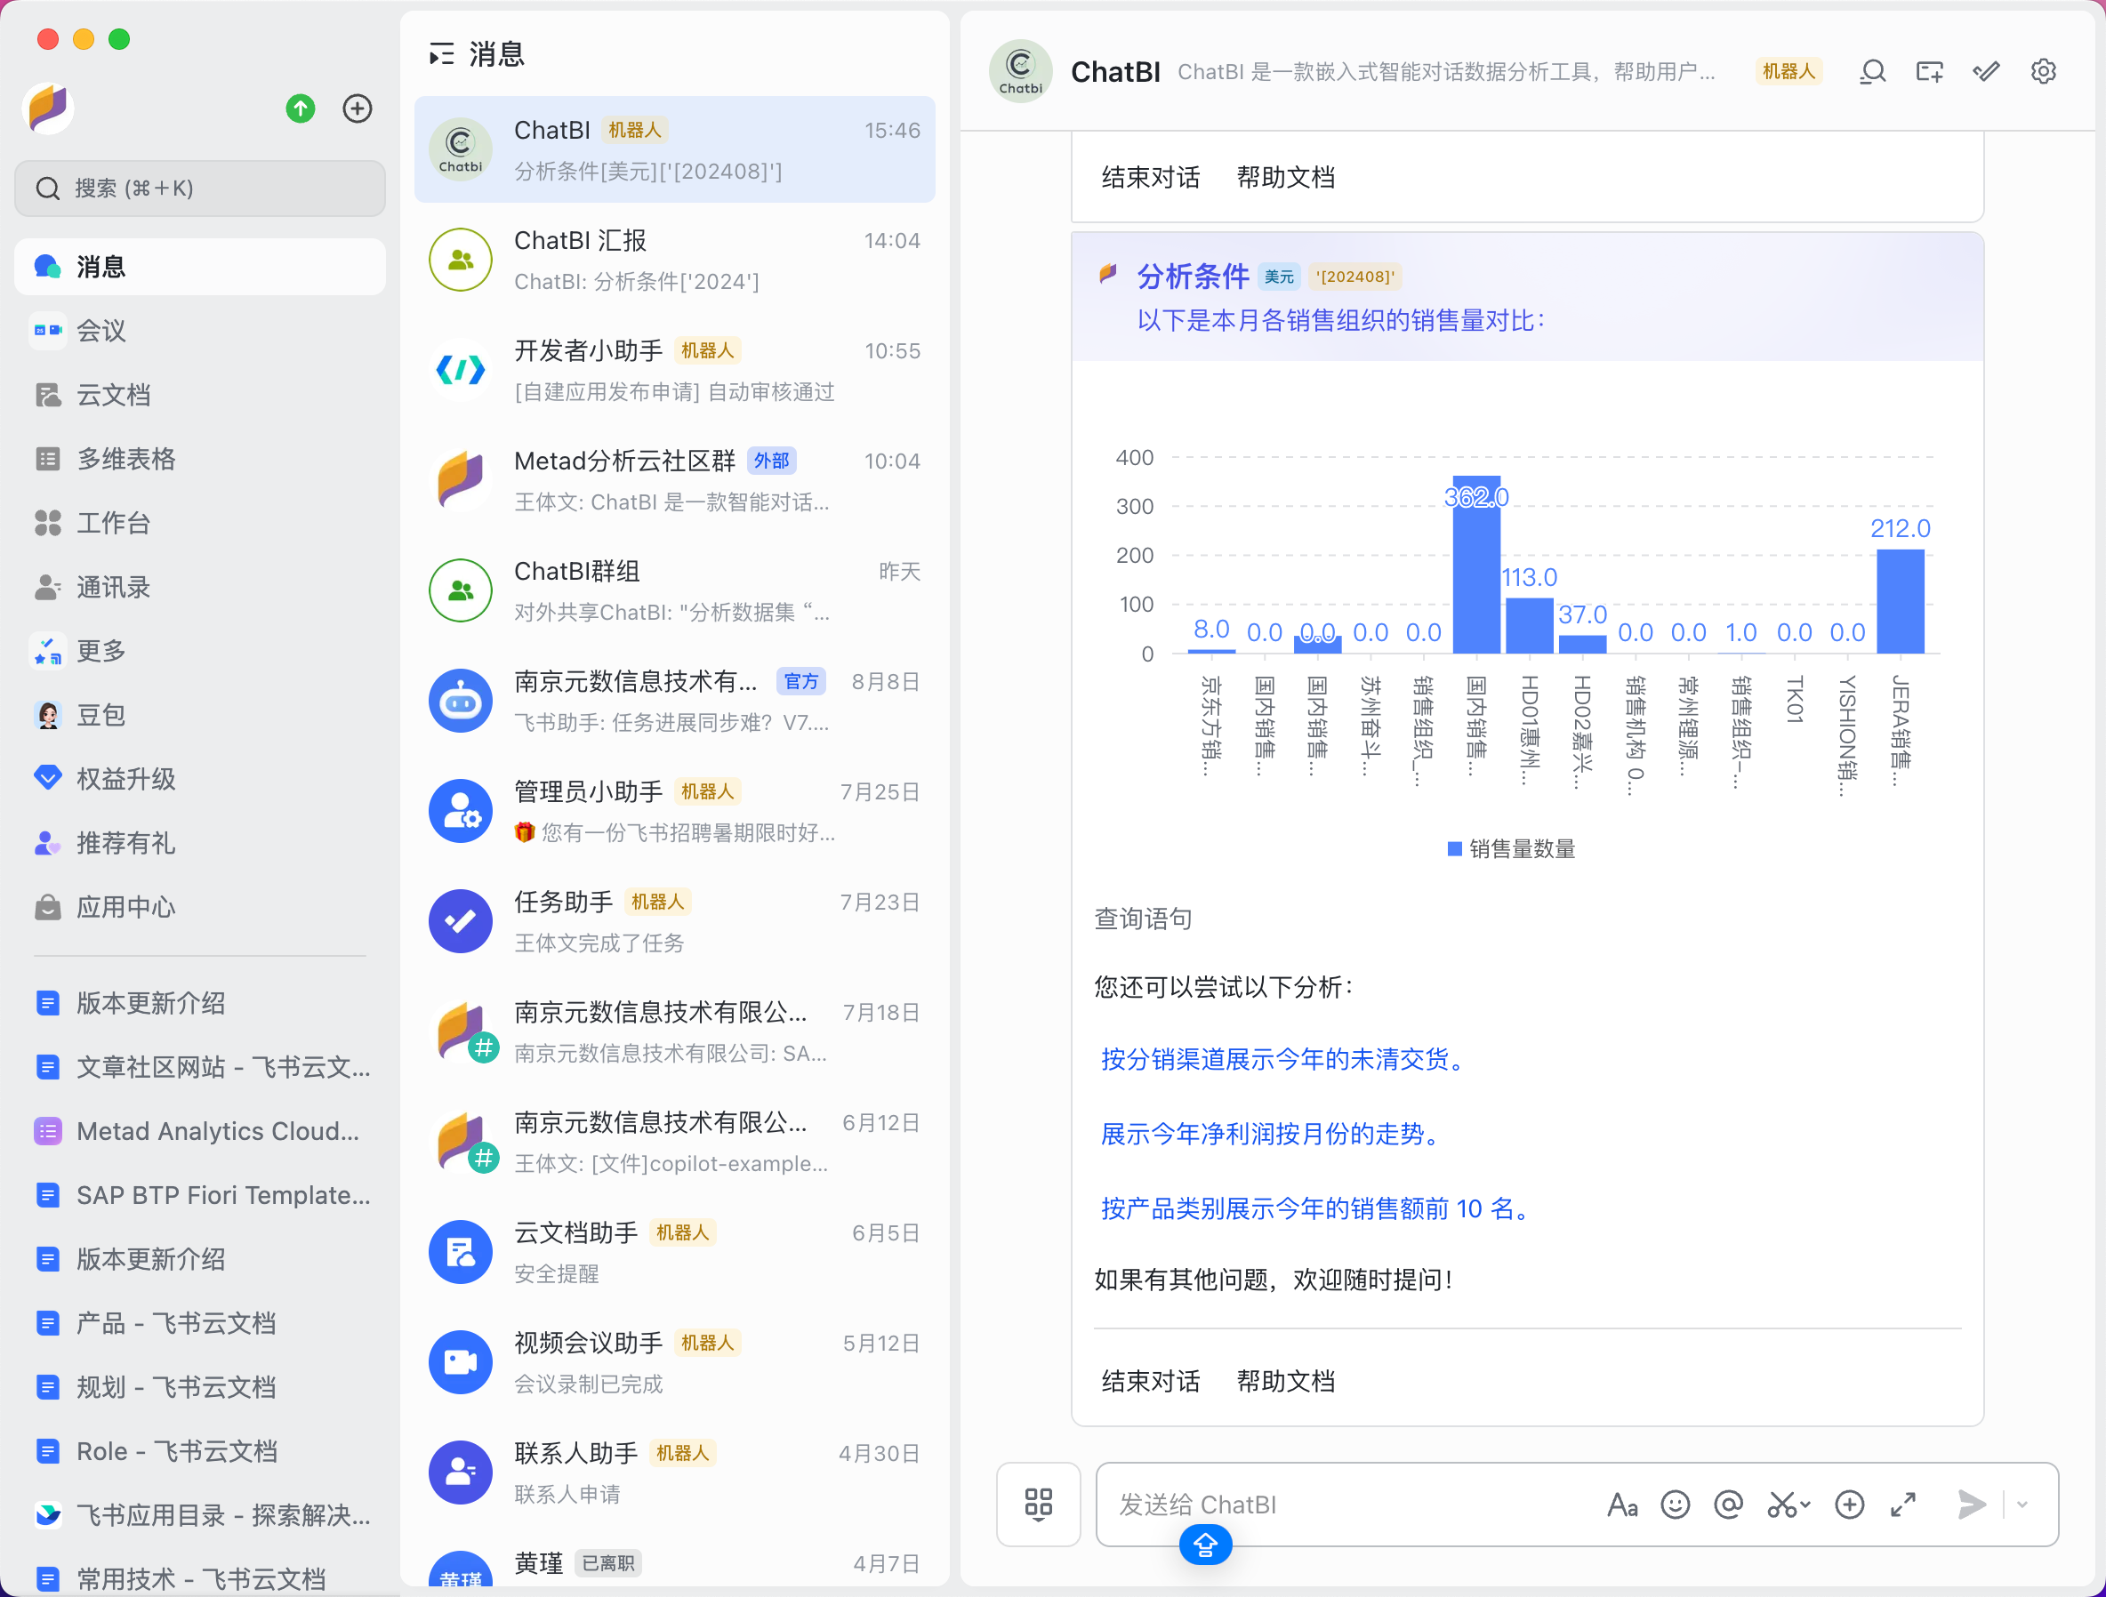The width and height of the screenshot is (2106, 1597).
Task: Open the search in conversation icon
Action: pyautogui.click(x=1872, y=71)
